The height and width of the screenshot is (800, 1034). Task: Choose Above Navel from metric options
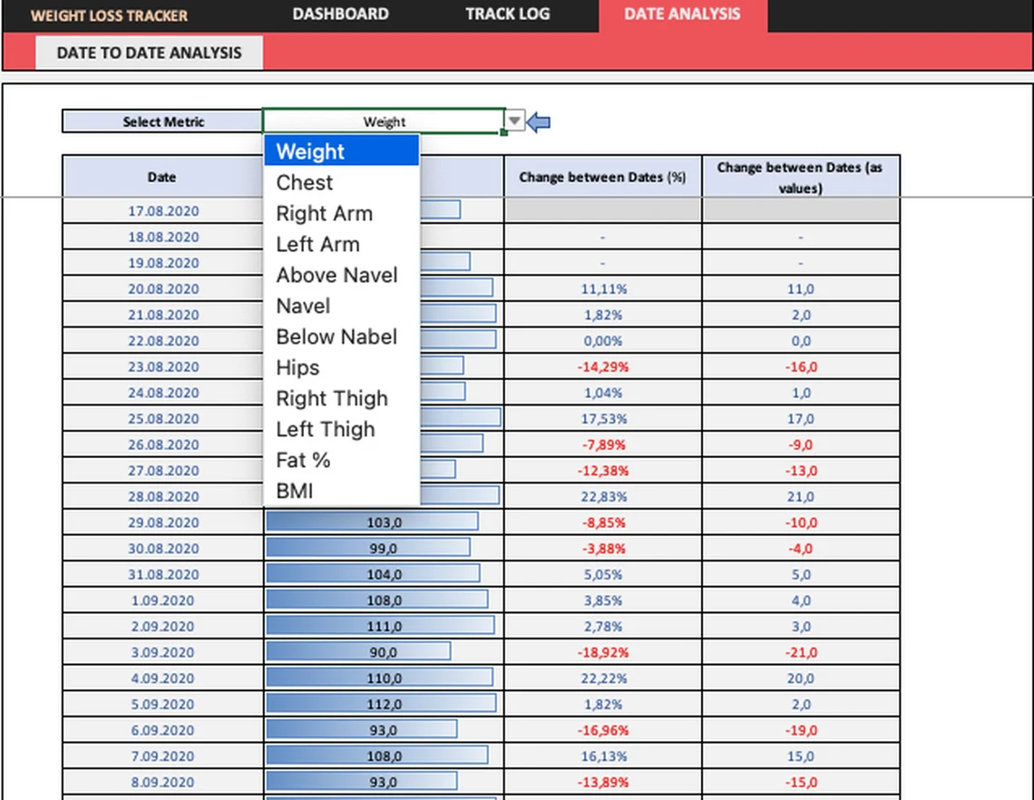(x=337, y=275)
